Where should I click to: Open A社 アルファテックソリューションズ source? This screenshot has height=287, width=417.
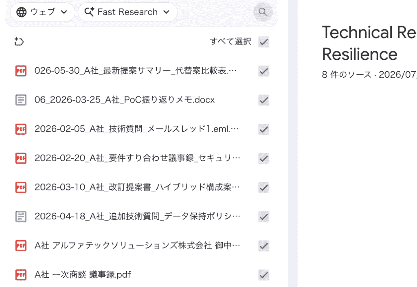(x=137, y=245)
